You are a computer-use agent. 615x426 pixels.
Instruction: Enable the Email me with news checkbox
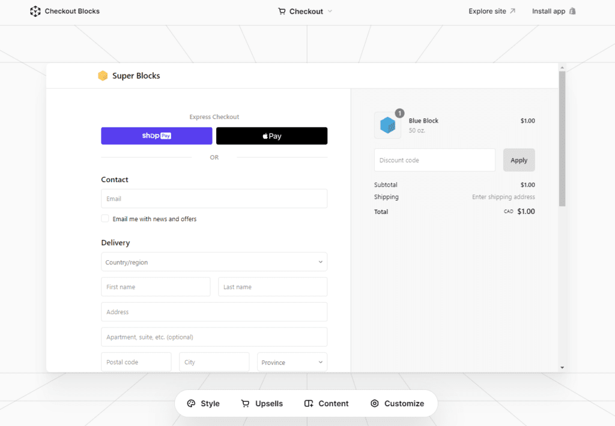(105, 219)
